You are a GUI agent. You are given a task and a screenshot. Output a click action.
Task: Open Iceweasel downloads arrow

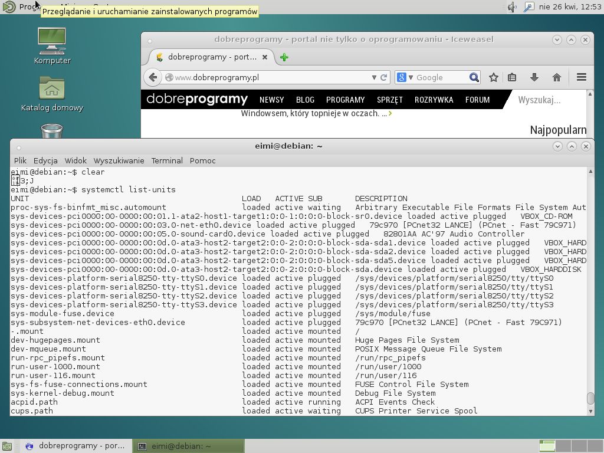coord(534,77)
